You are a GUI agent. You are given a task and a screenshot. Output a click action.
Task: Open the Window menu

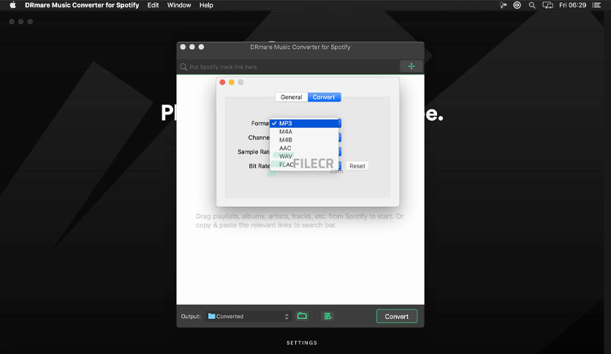tap(179, 5)
